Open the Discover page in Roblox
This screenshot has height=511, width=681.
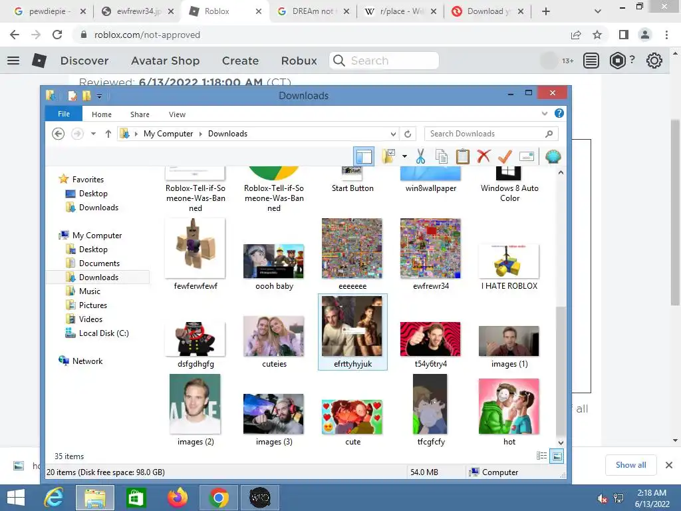pyautogui.click(x=84, y=61)
